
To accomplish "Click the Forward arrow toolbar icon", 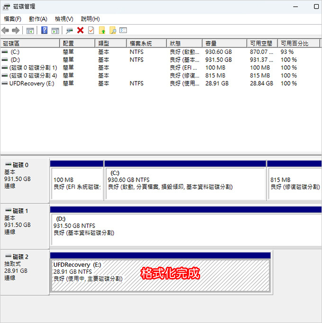I will [x=16, y=30].
